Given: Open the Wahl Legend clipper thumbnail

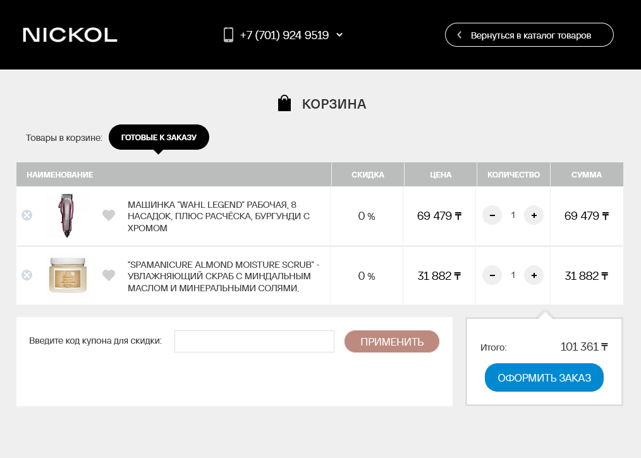Looking at the screenshot, I should click(66, 215).
